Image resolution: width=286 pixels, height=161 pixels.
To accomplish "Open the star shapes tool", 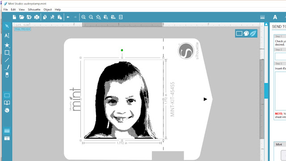I will coord(7,45).
